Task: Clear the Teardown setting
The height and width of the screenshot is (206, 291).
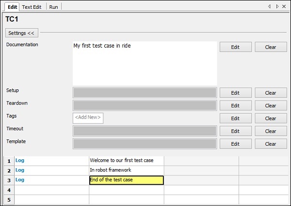Action: coord(271,105)
